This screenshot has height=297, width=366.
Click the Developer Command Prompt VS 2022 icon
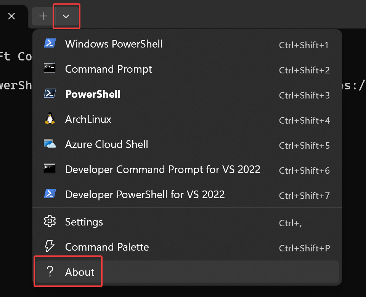pos(50,168)
